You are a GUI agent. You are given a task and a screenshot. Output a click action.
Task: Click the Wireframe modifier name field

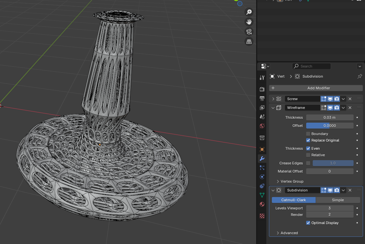point(302,108)
